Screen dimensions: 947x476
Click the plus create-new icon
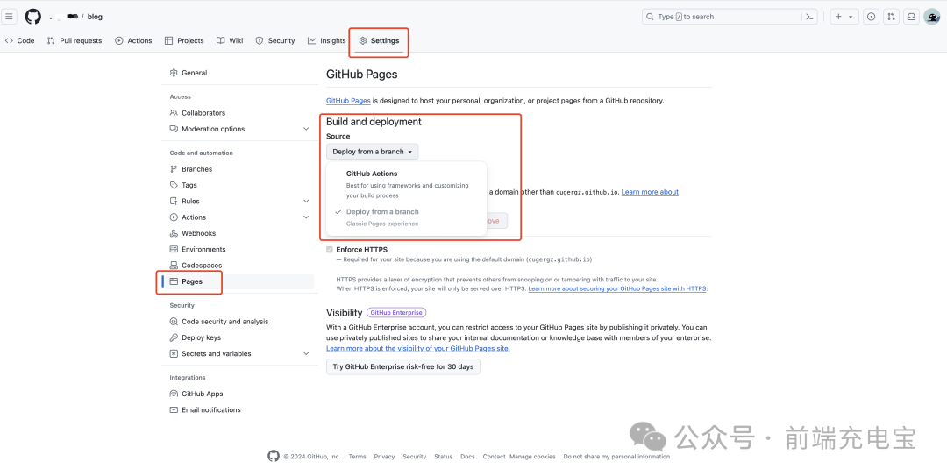point(838,17)
